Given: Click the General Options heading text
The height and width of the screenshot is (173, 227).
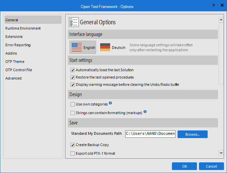Looking at the screenshot, I should coord(98,22).
